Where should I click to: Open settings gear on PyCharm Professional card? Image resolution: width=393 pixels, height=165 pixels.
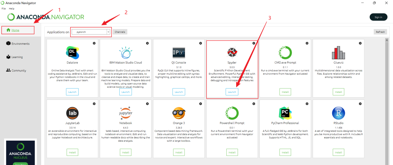pyautogui.click(x=307, y=103)
